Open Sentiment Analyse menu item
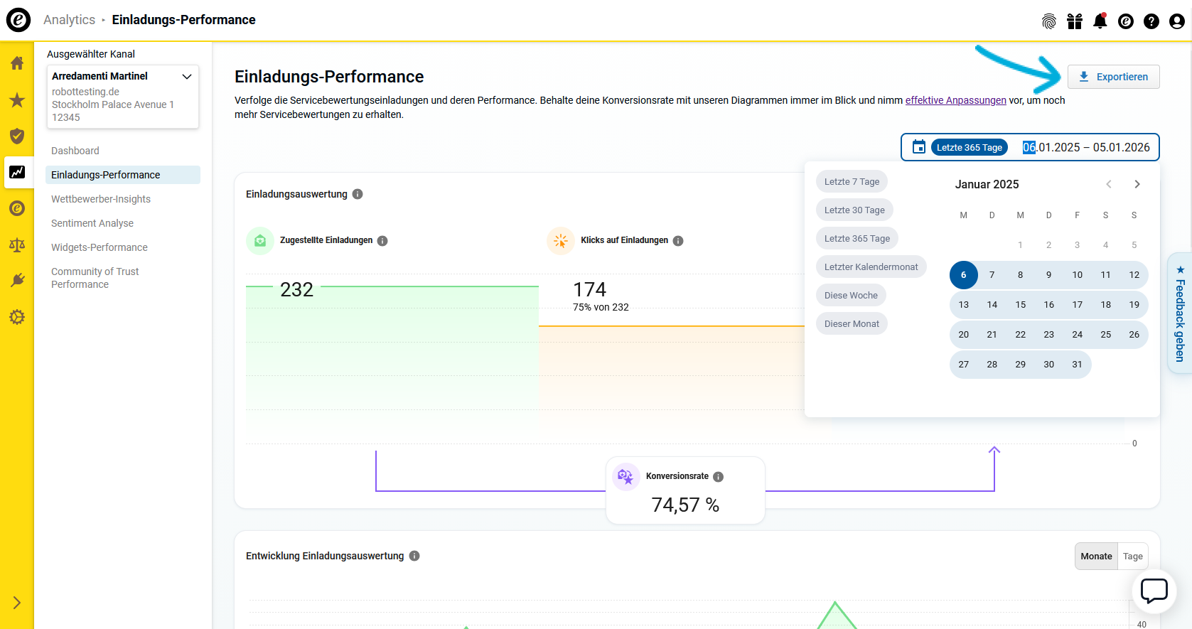Screen dimensions: 1192x629 pyautogui.click(x=92, y=223)
